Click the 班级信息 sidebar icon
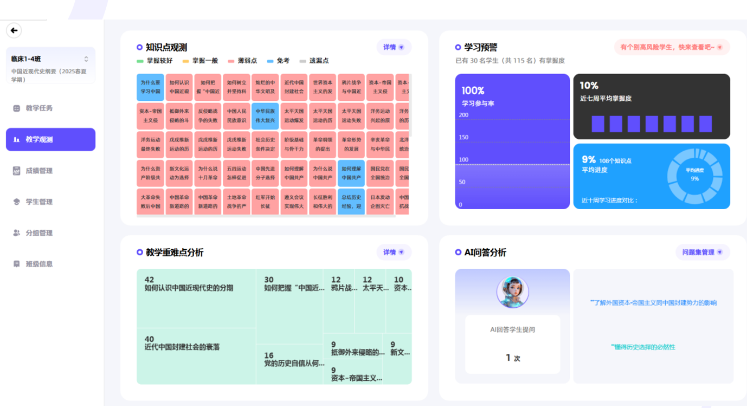Screen dimensions: 747x408 pyautogui.click(x=16, y=264)
